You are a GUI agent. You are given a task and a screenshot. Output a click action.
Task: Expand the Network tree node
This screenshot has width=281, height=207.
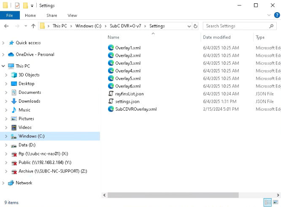pos(4,183)
